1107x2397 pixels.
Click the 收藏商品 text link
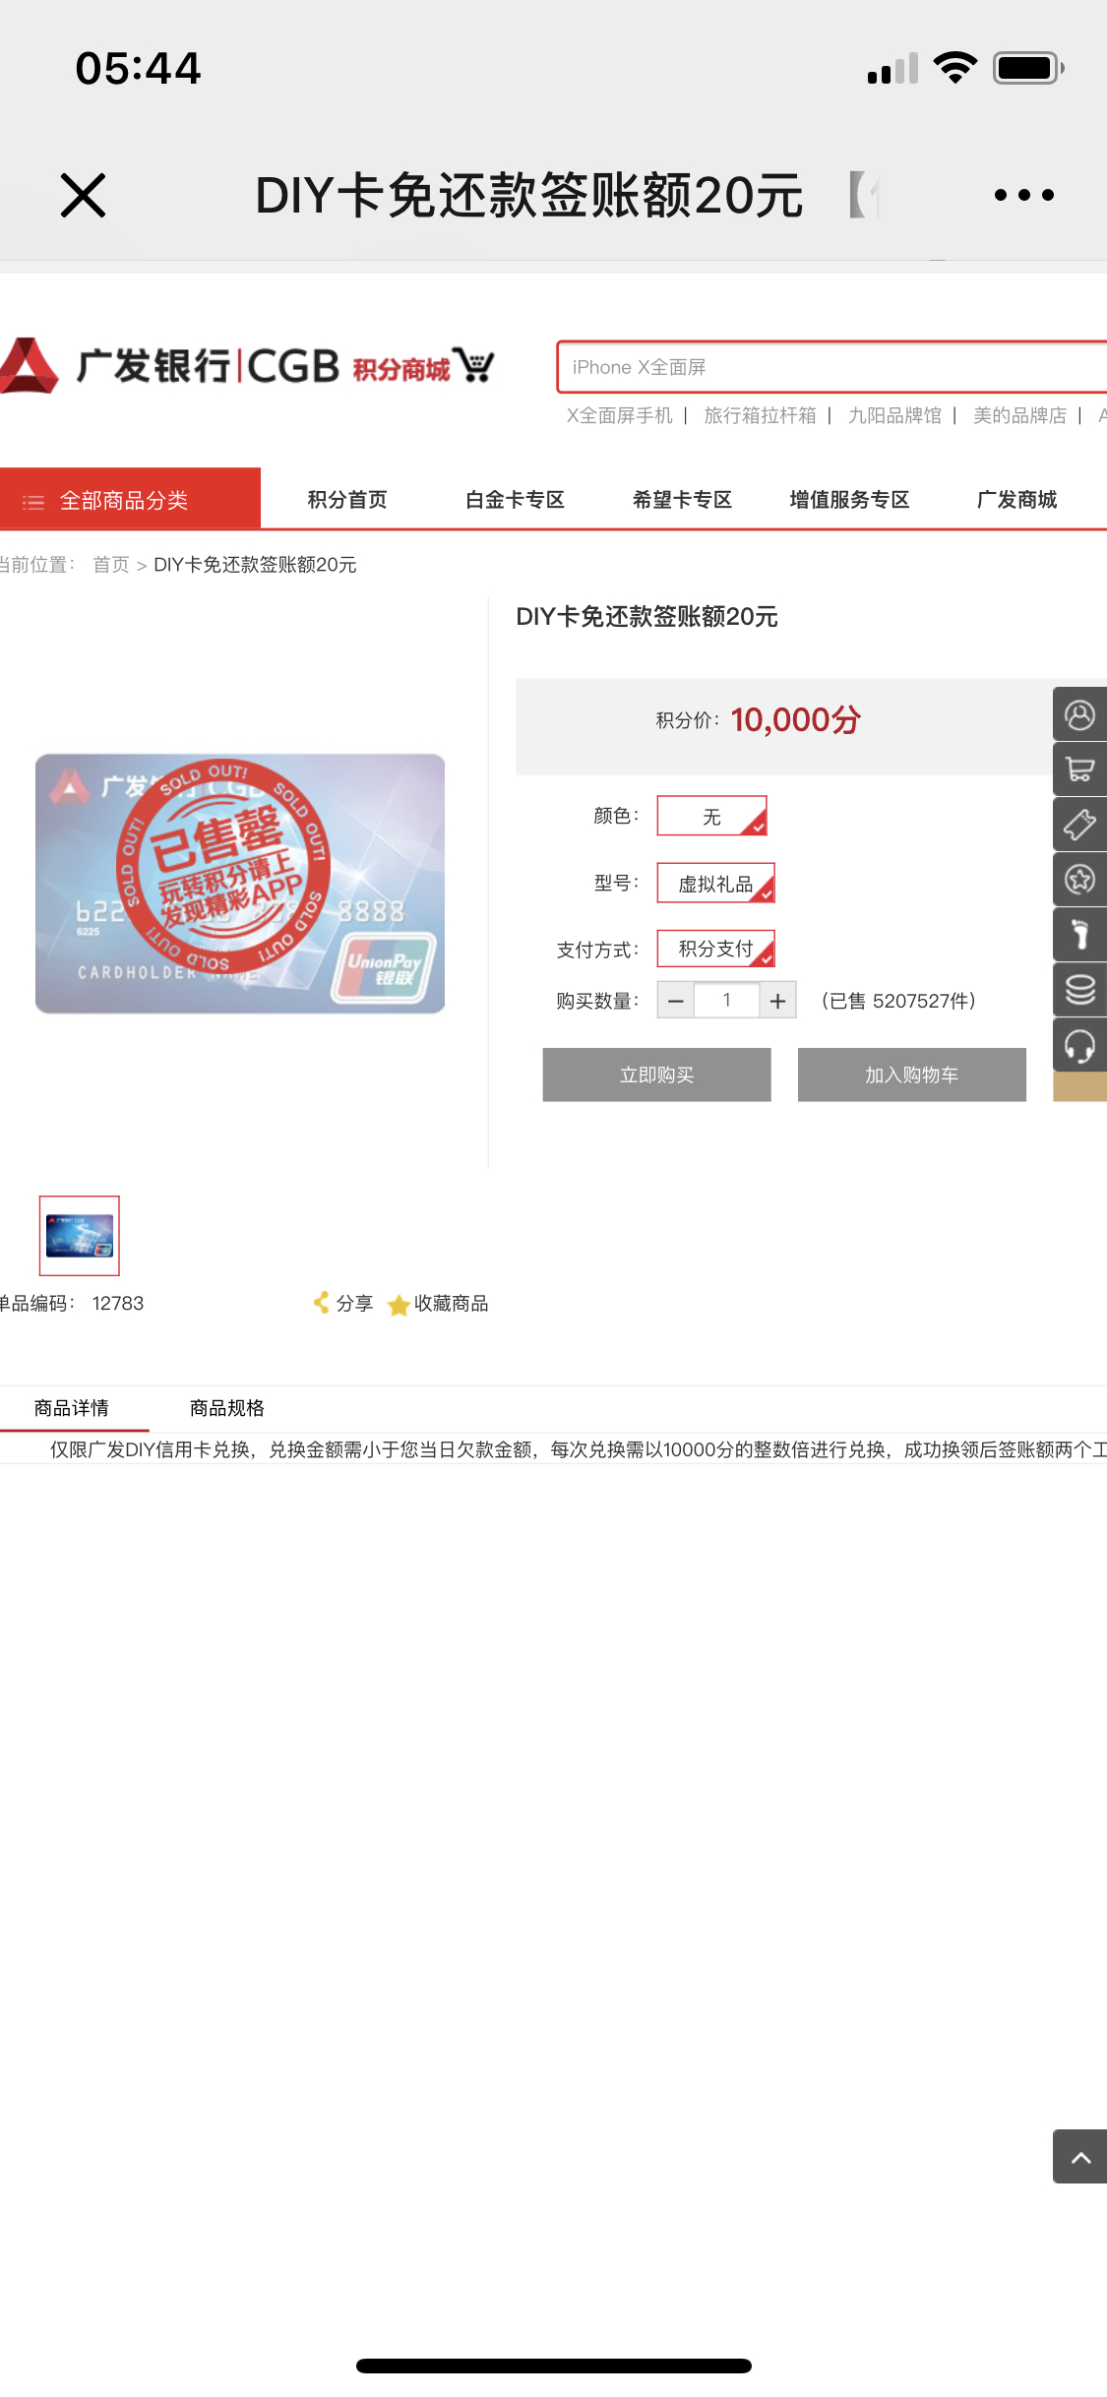click(452, 1303)
